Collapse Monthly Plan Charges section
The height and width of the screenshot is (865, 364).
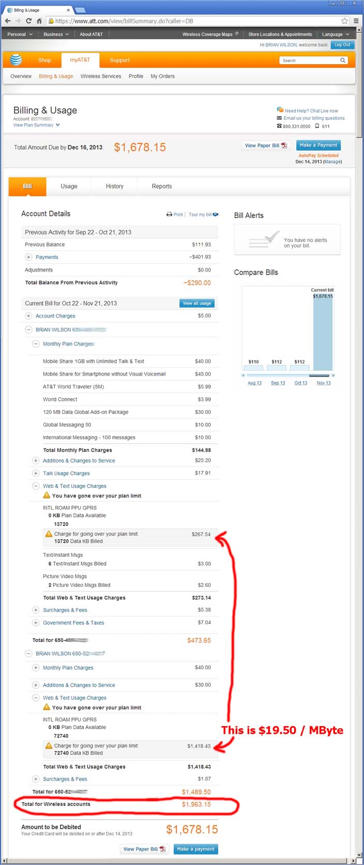[x=36, y=344]
